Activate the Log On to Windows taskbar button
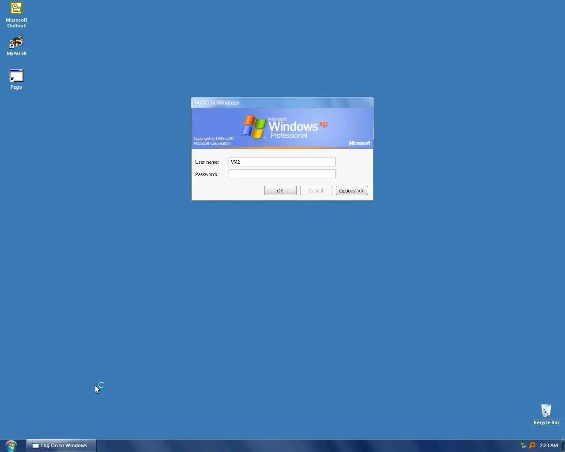The image size is (565, 452). pos(61,445)
